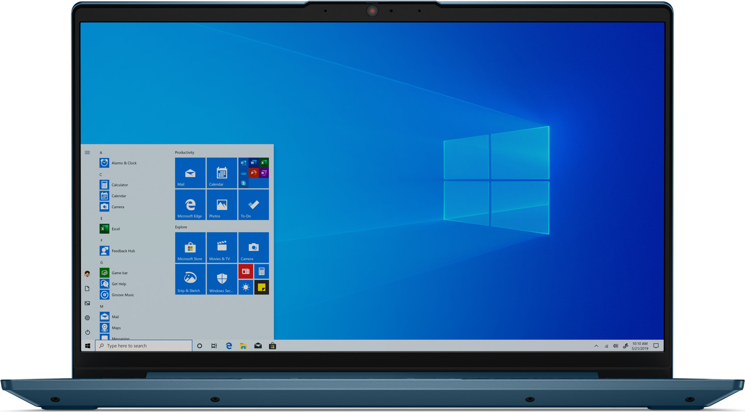Launch Excel from the app list
Viewport: 745px width, 412px height.
click(110, 229)
